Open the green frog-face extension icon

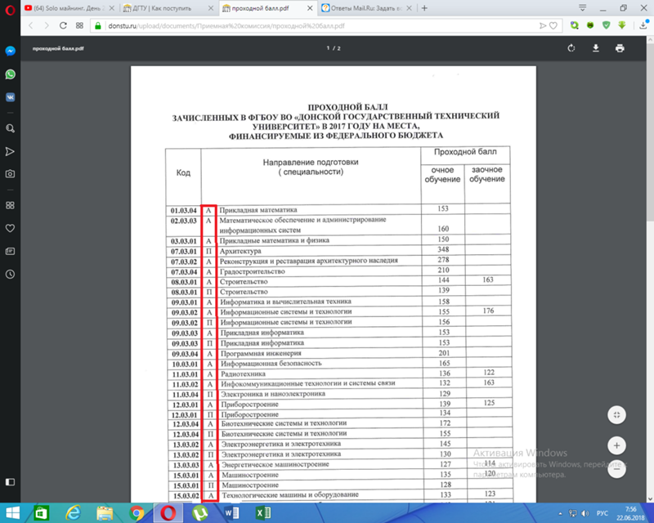point(590,25)
